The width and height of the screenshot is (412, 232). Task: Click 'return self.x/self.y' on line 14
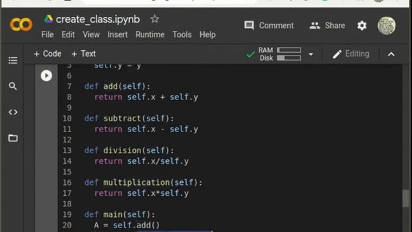pos(142,161)
